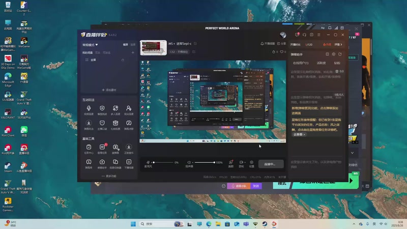Open the 弹幕玩法 download-arrow tool
This screenshot has height=229, width=407.
point(89,125)
